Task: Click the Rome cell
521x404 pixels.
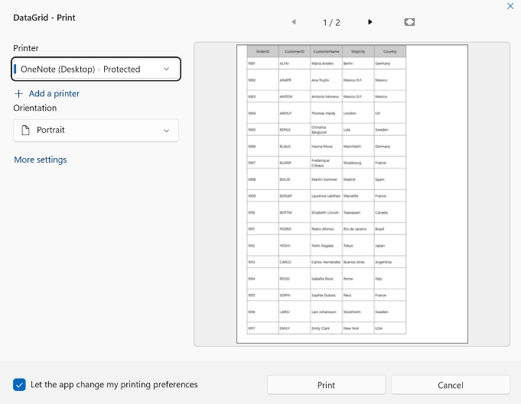Action: [x=358, y=279]
